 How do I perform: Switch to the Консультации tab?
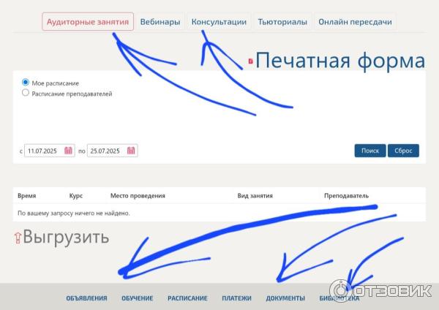[x=219, y=21]
